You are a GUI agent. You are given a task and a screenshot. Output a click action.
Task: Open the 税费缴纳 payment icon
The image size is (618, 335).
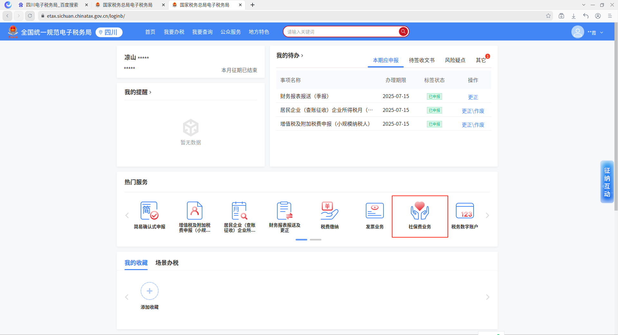coord(329,211)
